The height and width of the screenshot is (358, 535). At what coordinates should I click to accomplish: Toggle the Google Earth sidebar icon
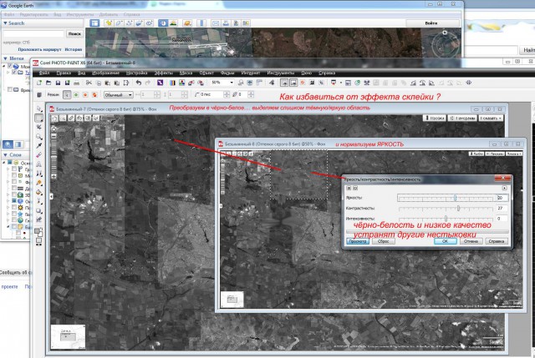94,23
